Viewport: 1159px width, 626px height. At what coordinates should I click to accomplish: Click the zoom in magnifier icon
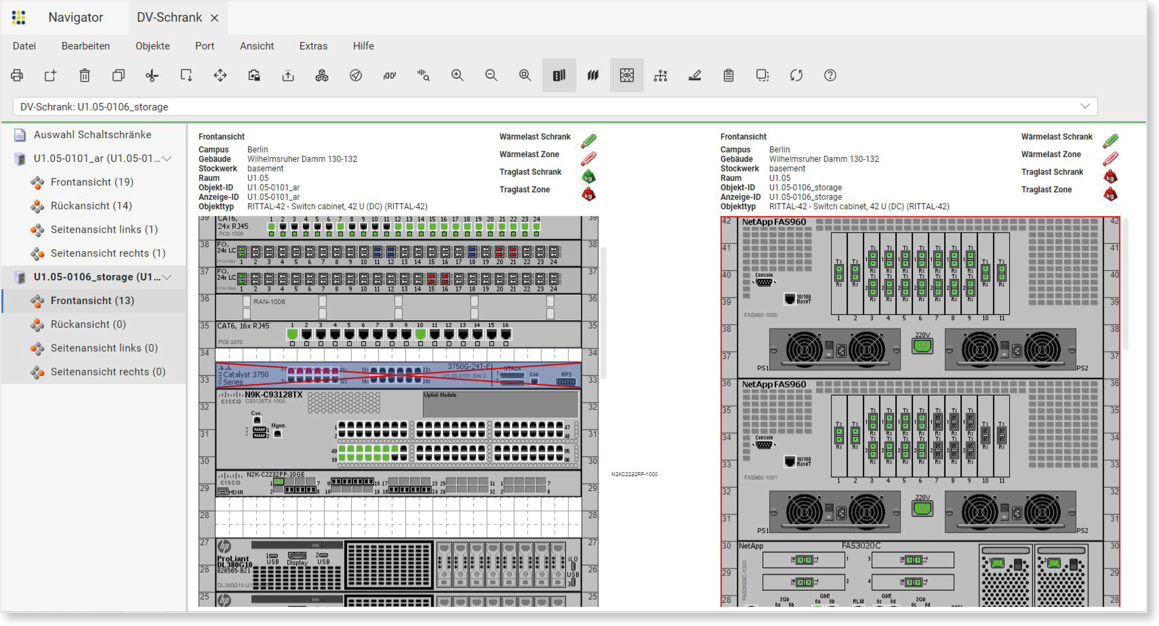[x=457, y=76]
